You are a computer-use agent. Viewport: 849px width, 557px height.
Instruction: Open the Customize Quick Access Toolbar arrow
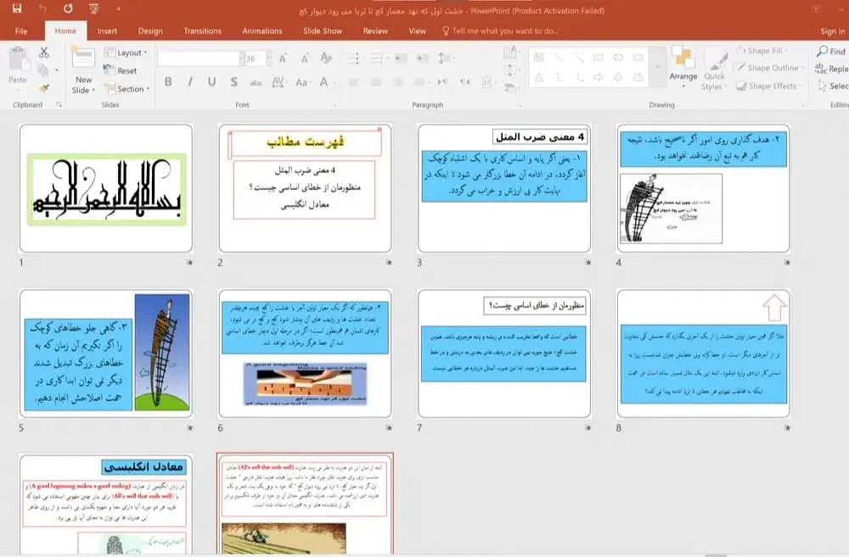[x=118, y=9]
